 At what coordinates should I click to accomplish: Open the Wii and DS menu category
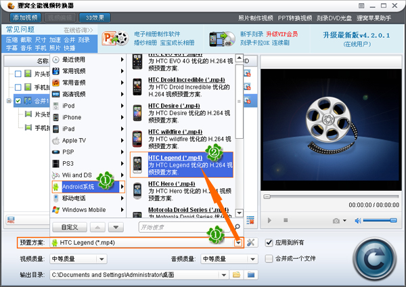click(x=88, y=175)
